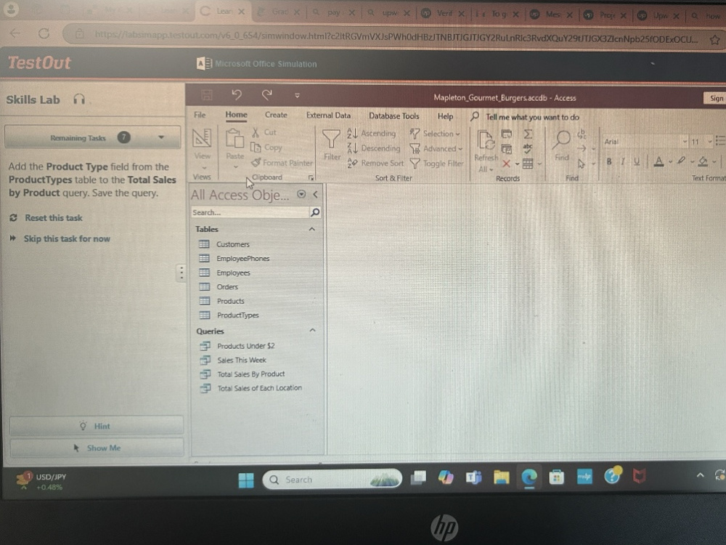Sort Ascending in Sort & Filter
The height and width of the screenshot is (545, 726).
371,134
